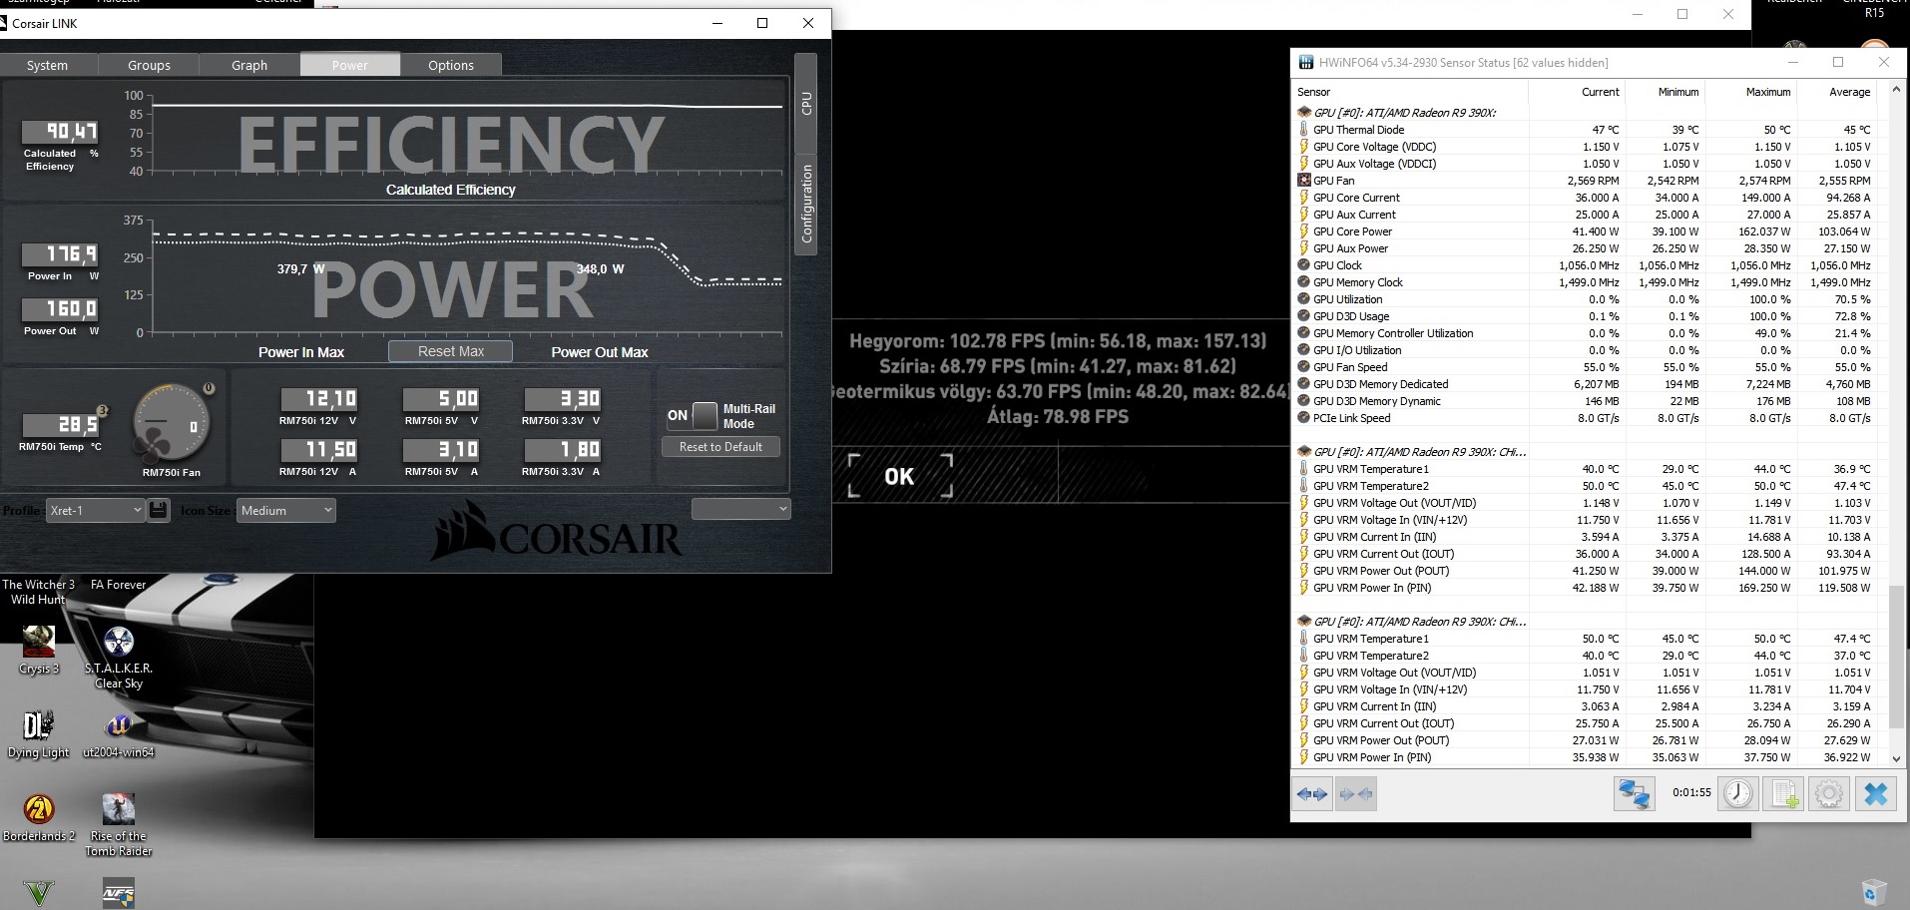Viewport: 1910px width, 910px height.
Task: Open HWiNFO sensor settings gear
Action: click(1829, 794)
